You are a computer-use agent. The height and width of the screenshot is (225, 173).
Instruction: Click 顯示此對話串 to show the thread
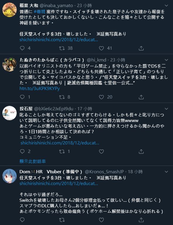(x=32, y=161)
